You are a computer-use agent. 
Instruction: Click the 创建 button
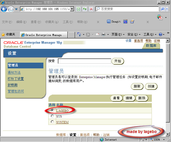click(151, 86)
